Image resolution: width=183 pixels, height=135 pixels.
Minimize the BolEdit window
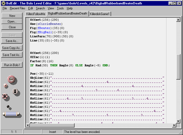tap(170, 3)
